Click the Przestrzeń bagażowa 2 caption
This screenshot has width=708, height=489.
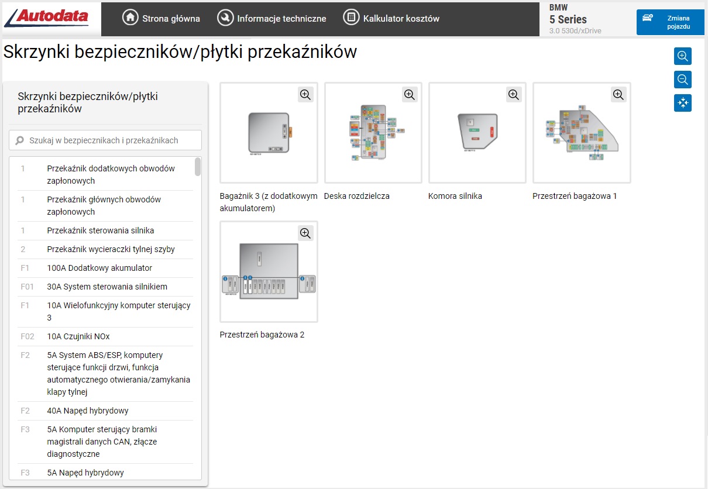[262, 335]
